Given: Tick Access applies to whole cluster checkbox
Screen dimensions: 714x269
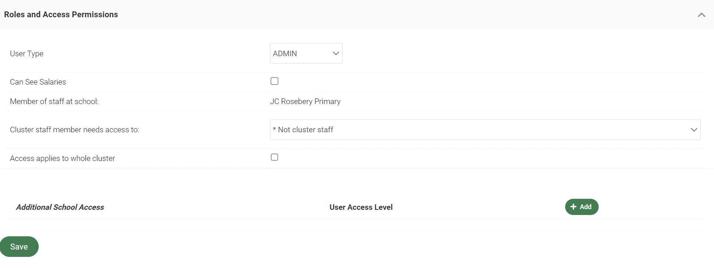Looking at the screenshot, I should click(x=274, y=157).
